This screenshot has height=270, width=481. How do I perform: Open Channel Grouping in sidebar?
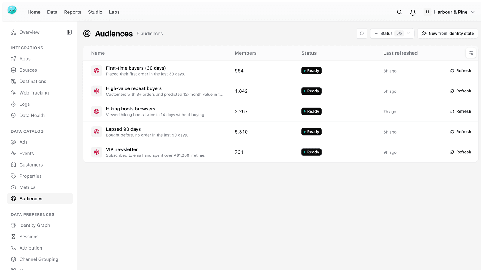[x=40, y=259]
